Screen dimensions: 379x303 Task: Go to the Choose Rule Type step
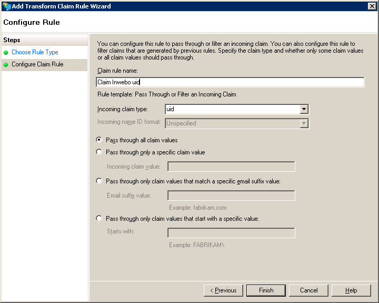click(x=35, y=53)
